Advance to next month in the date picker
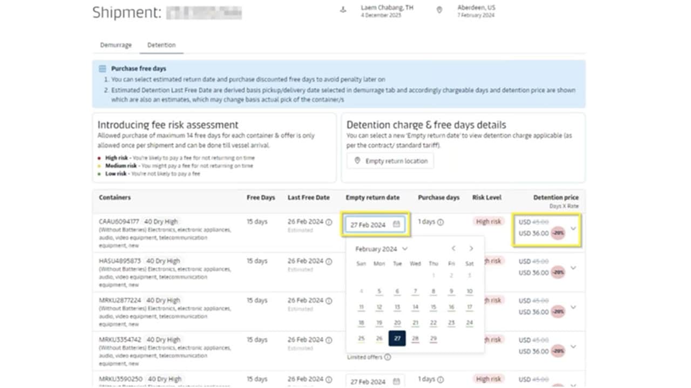Image resolution: width=691 pixels, height=388 pixels. (471, 248)
